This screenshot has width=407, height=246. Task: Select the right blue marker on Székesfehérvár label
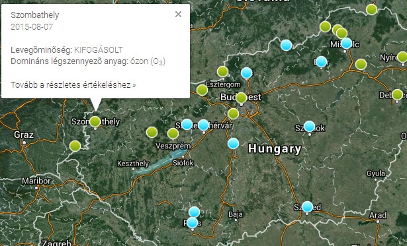point(204,125)
